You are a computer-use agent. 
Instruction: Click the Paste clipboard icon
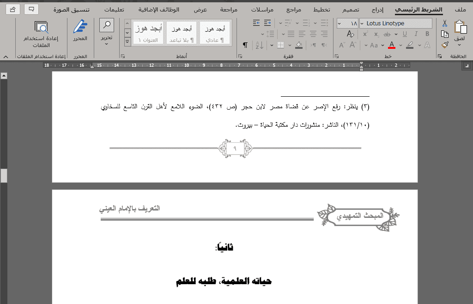pyautogui.click(x=461, y=27)
